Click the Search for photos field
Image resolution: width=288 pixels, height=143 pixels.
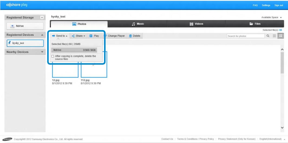tap(246, 36)
